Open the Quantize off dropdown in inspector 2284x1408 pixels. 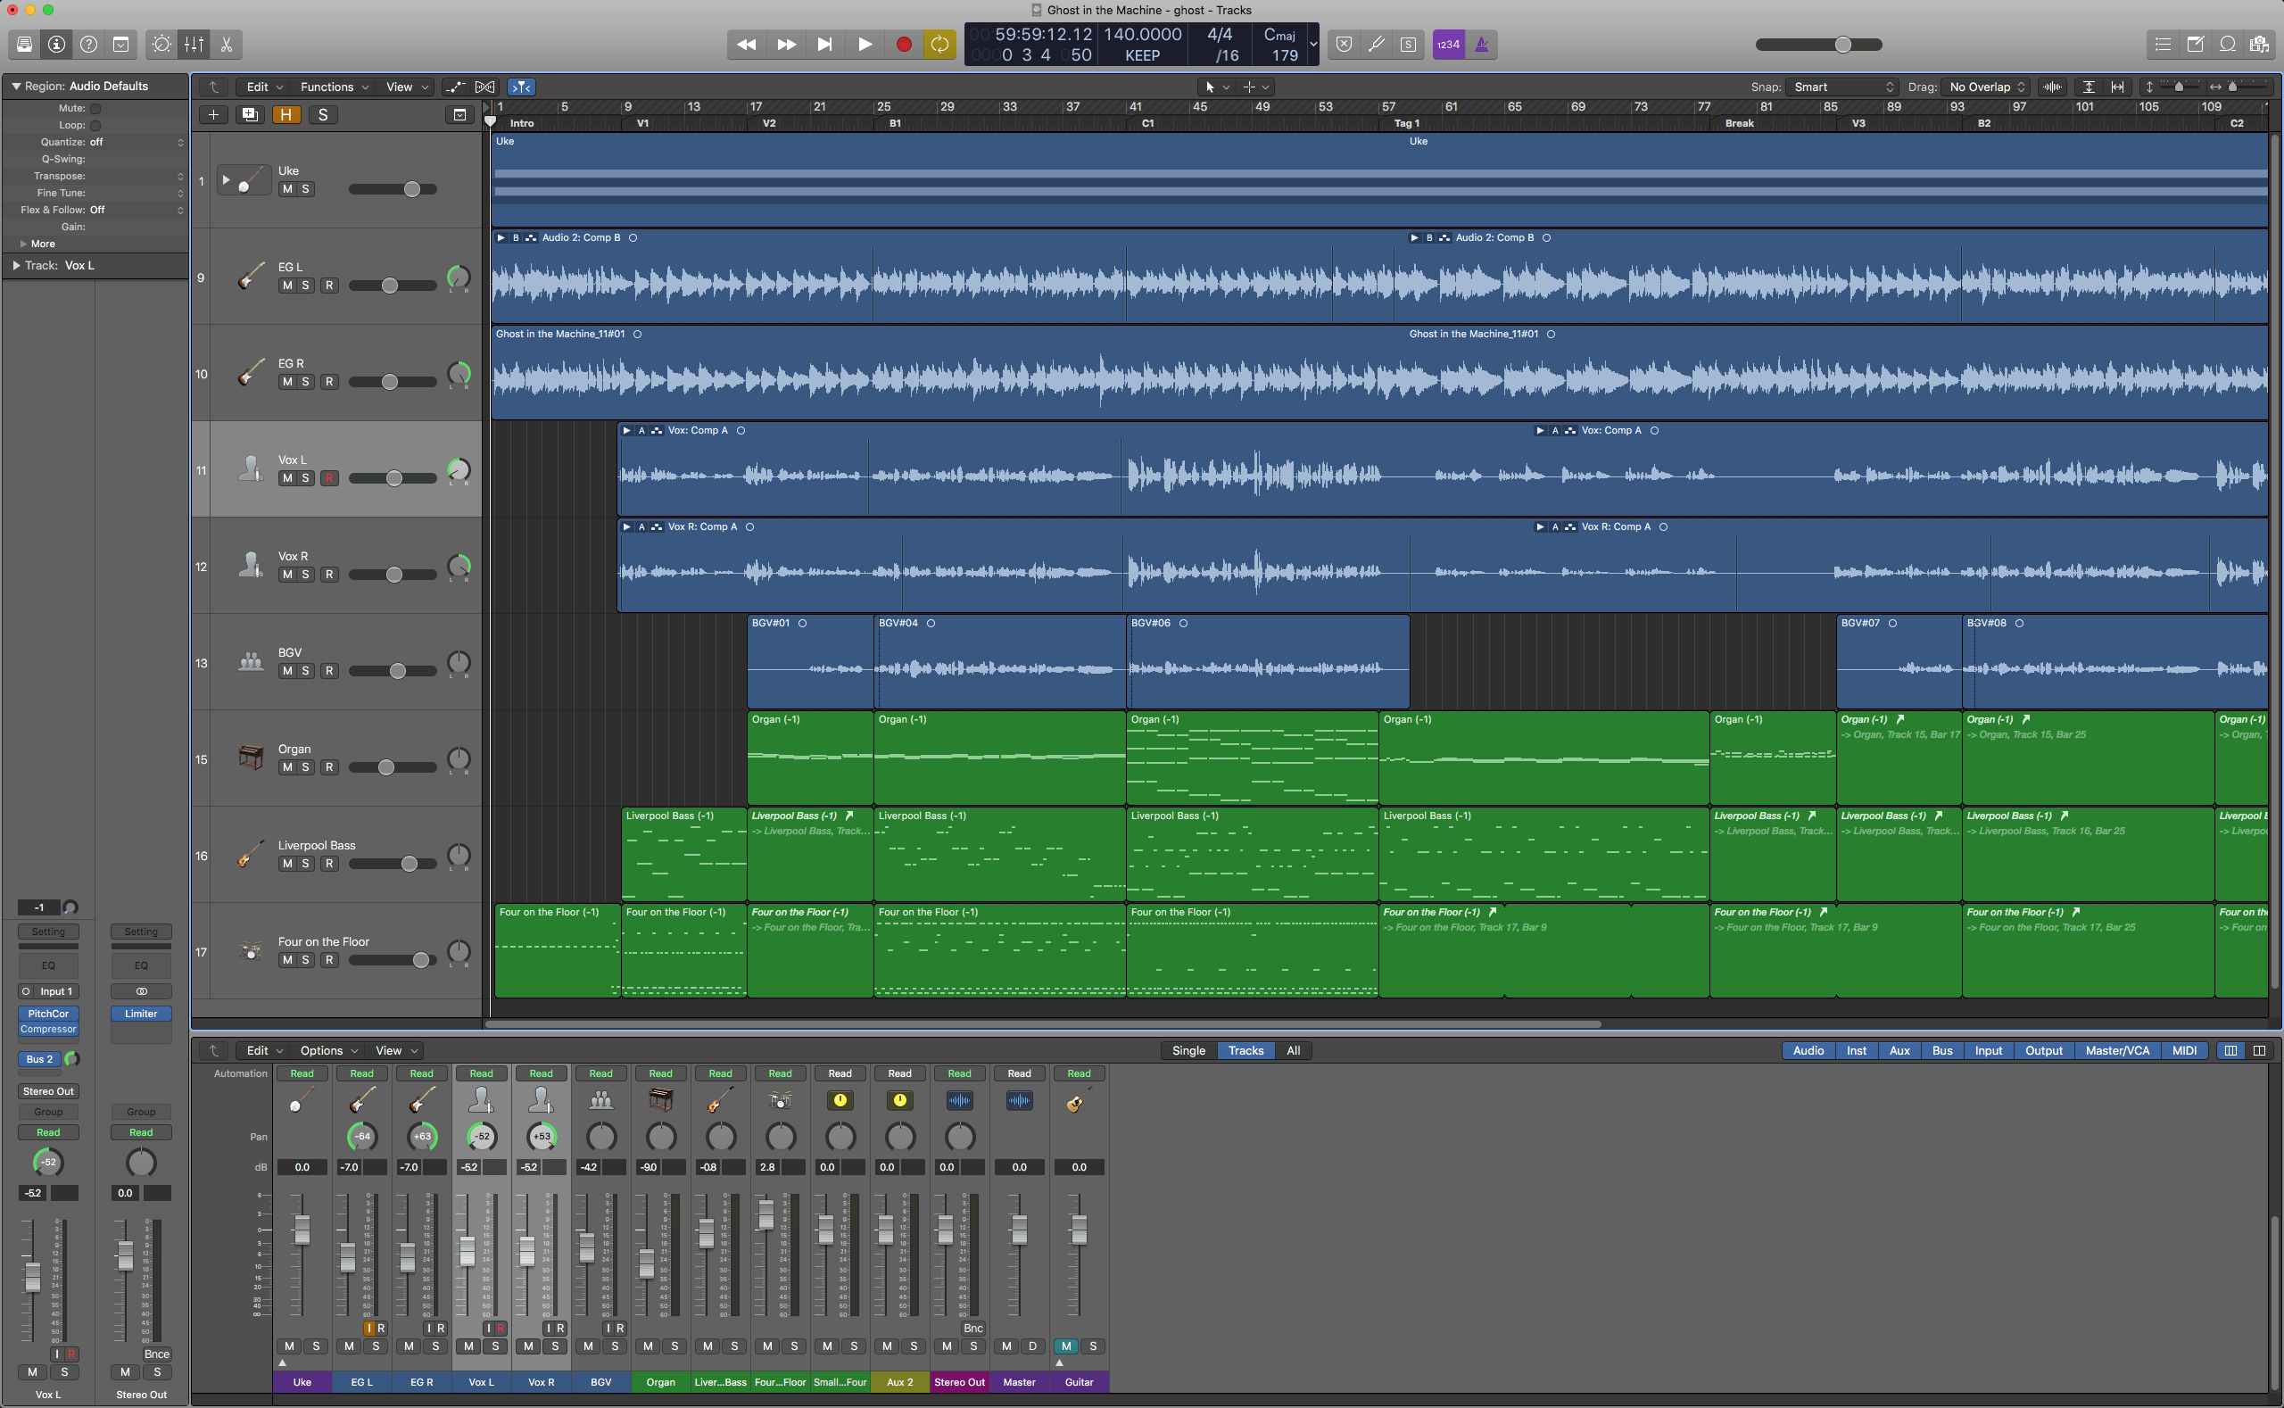pyautogui.click(x=136, y=142)
